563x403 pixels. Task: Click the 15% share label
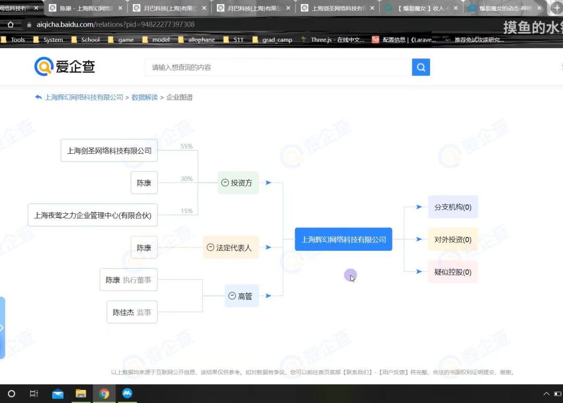187,211
